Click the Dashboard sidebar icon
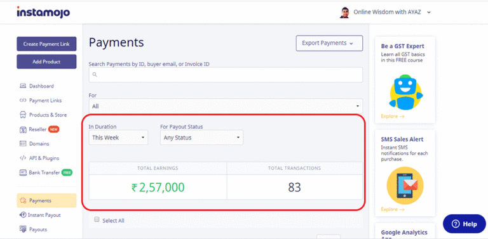Viewport: 488px width, 239px height. coord(23,86)
